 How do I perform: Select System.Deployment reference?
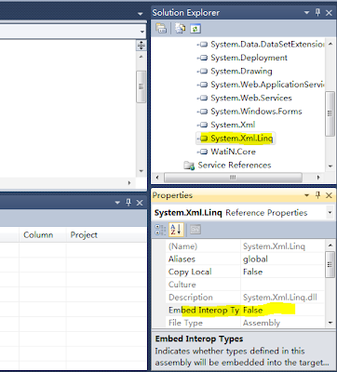(x=242, y=58)
